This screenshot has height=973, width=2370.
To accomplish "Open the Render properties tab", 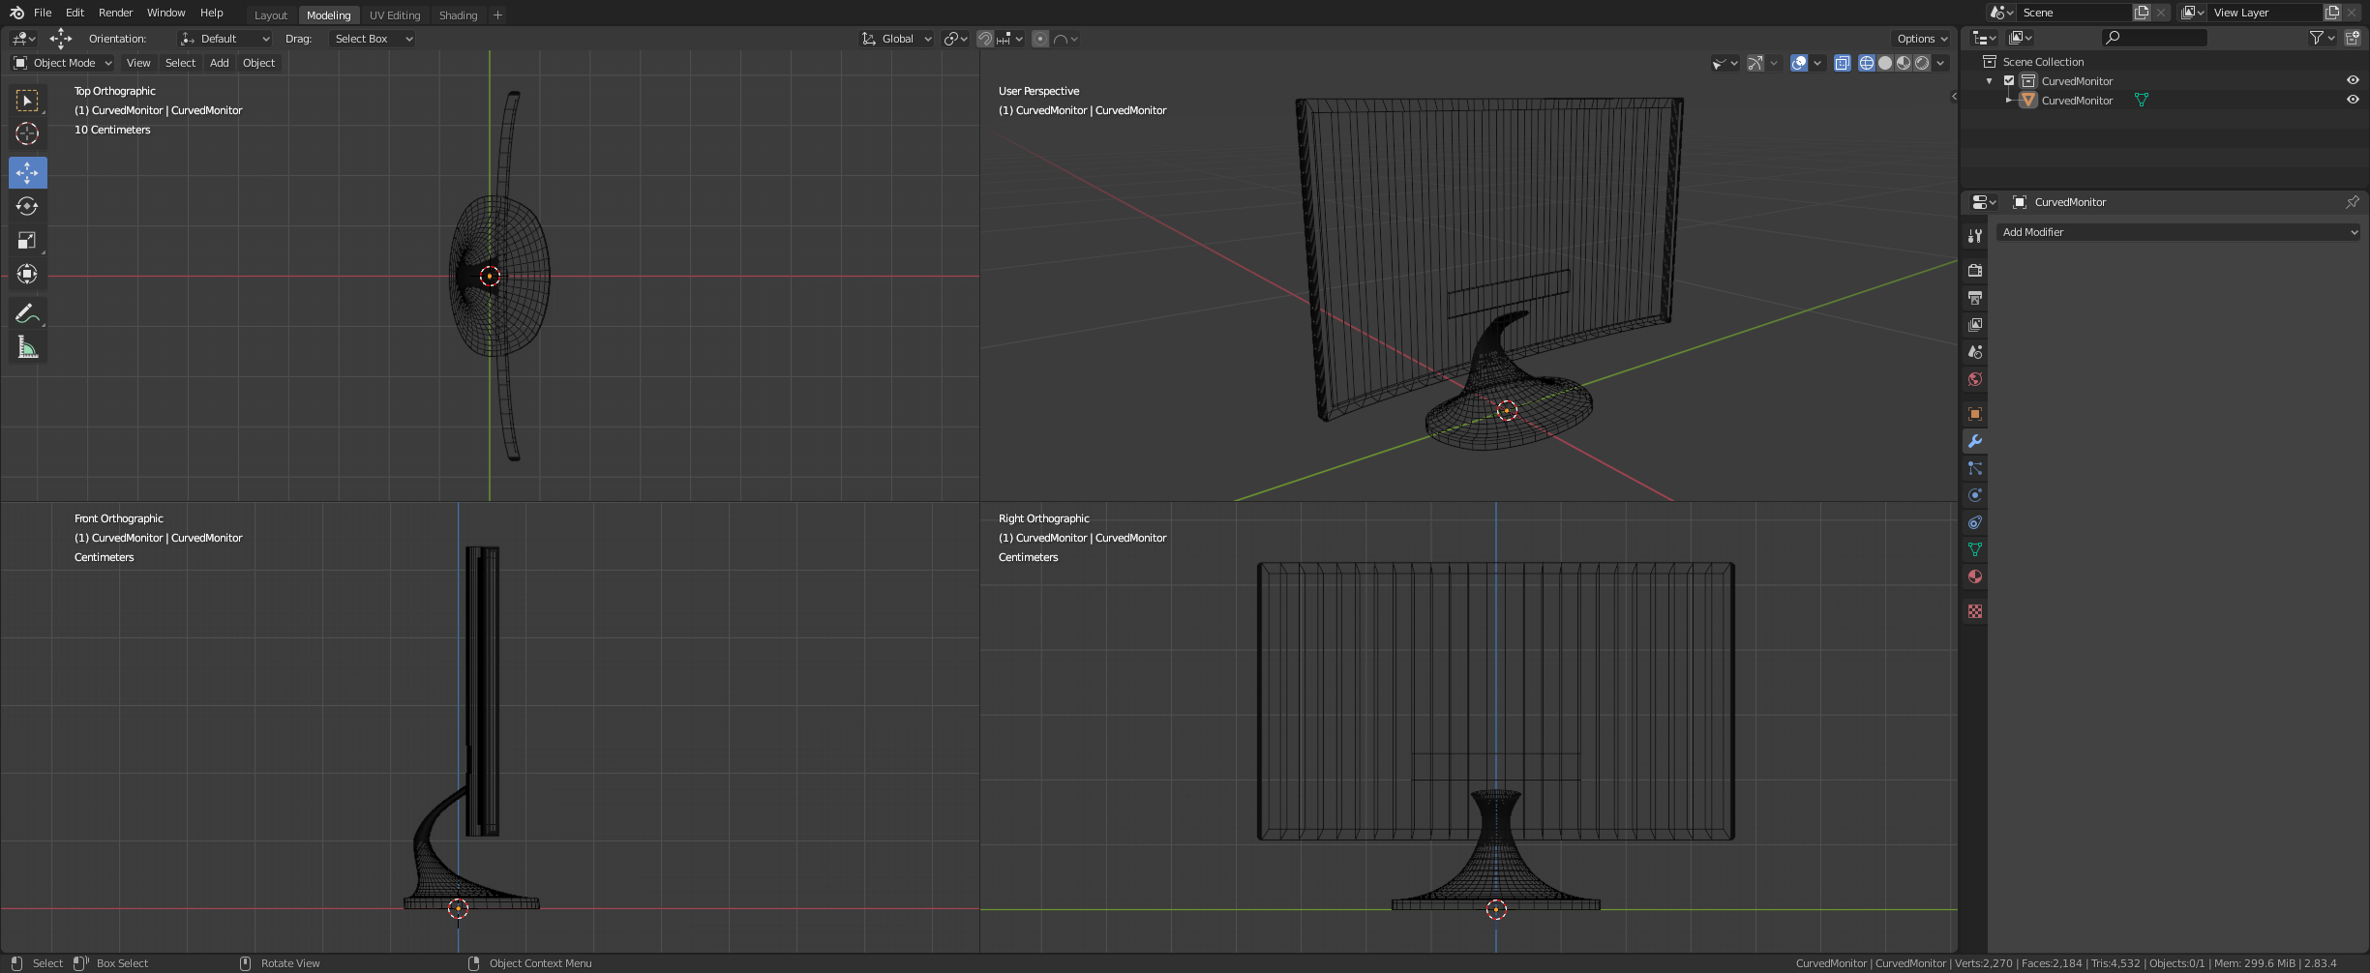I will [1974, 271].
